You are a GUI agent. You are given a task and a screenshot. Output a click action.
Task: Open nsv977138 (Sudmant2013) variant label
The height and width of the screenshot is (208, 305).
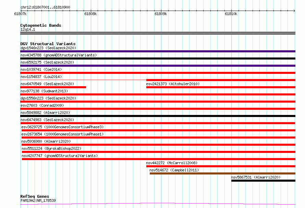click(44, 91)
